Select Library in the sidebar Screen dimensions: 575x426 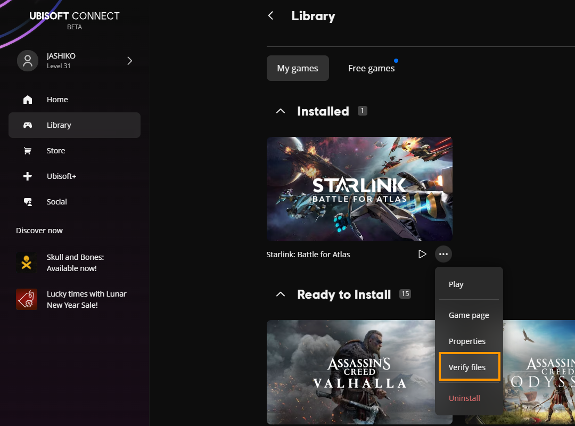[x=75, y=125]
